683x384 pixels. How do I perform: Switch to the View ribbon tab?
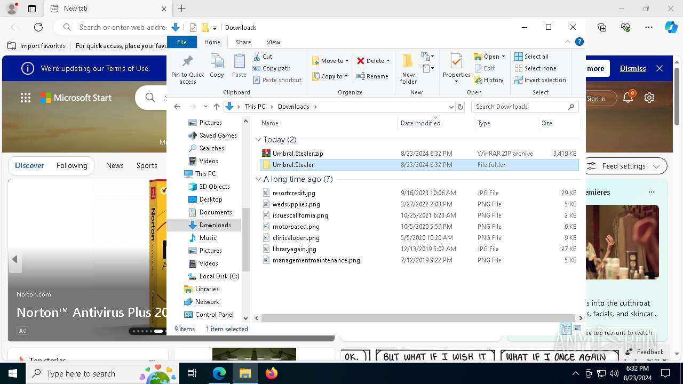pos(273,42)
